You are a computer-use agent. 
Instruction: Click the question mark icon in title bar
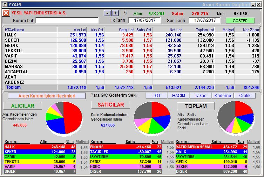click(5, 5)
